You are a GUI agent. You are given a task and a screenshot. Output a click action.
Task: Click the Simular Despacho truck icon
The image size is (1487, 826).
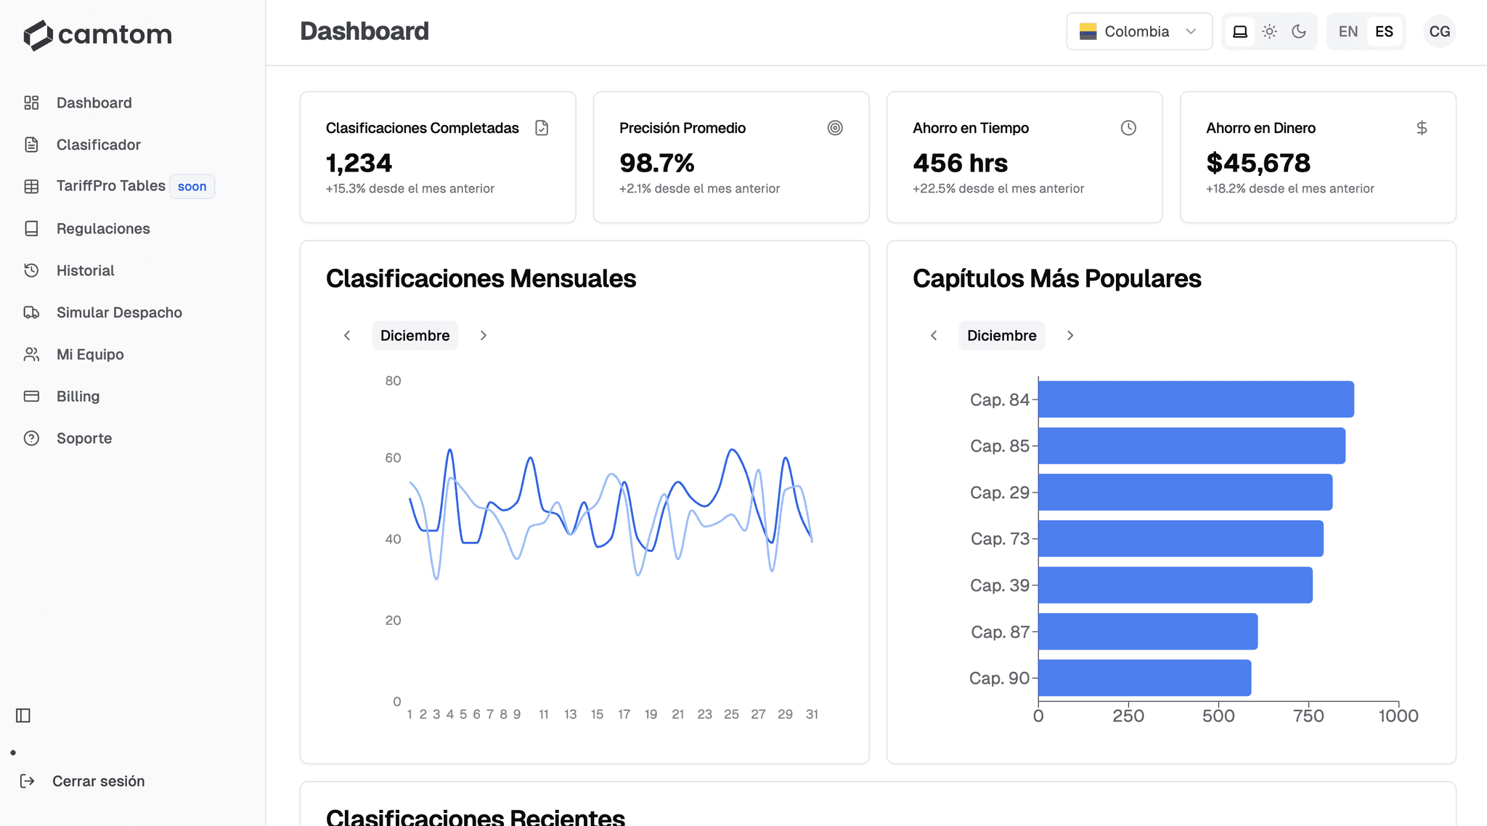coord(31,312)
